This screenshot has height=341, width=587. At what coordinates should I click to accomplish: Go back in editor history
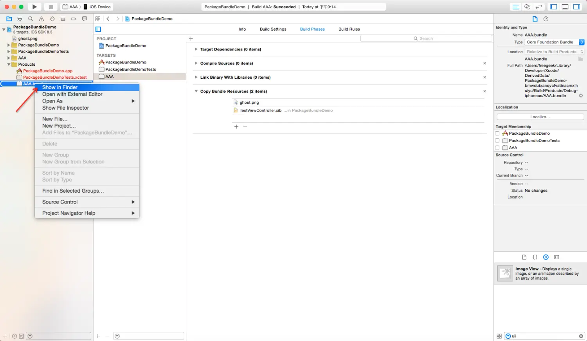(108, 19)
